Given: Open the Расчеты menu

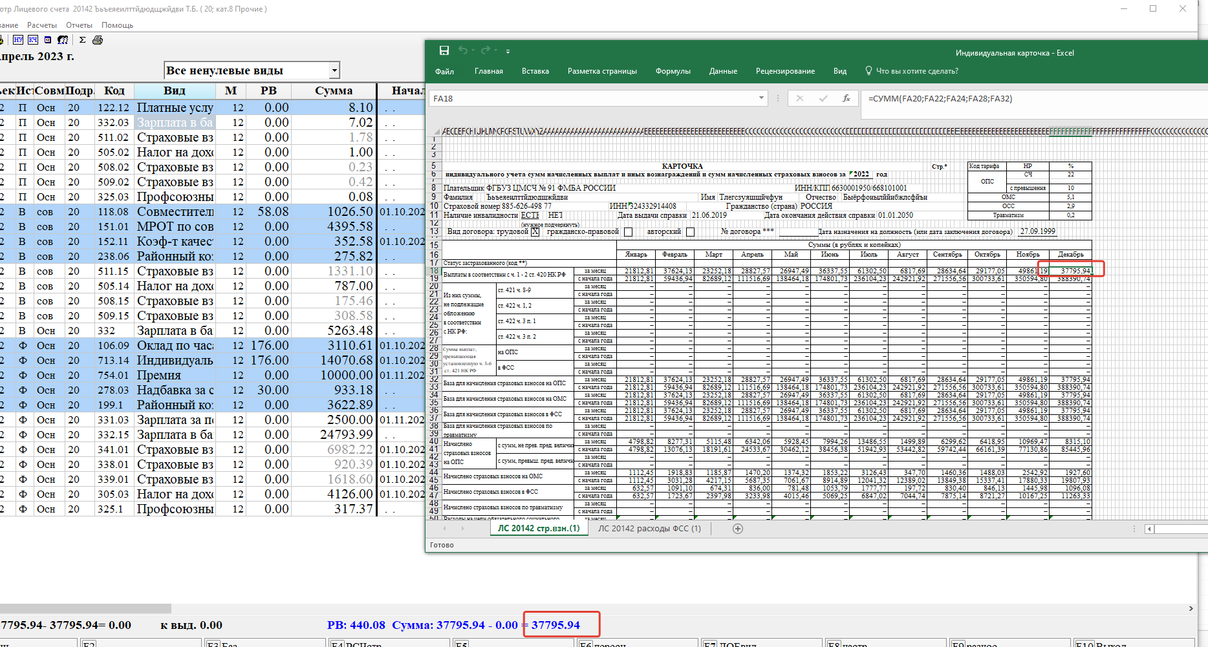Looking at the screenshot, I should (42, 25).
